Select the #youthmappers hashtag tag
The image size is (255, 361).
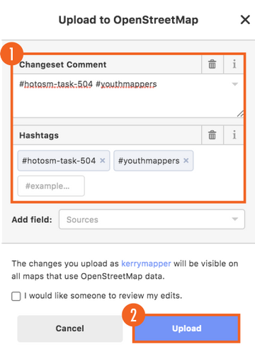pos(149,161)
